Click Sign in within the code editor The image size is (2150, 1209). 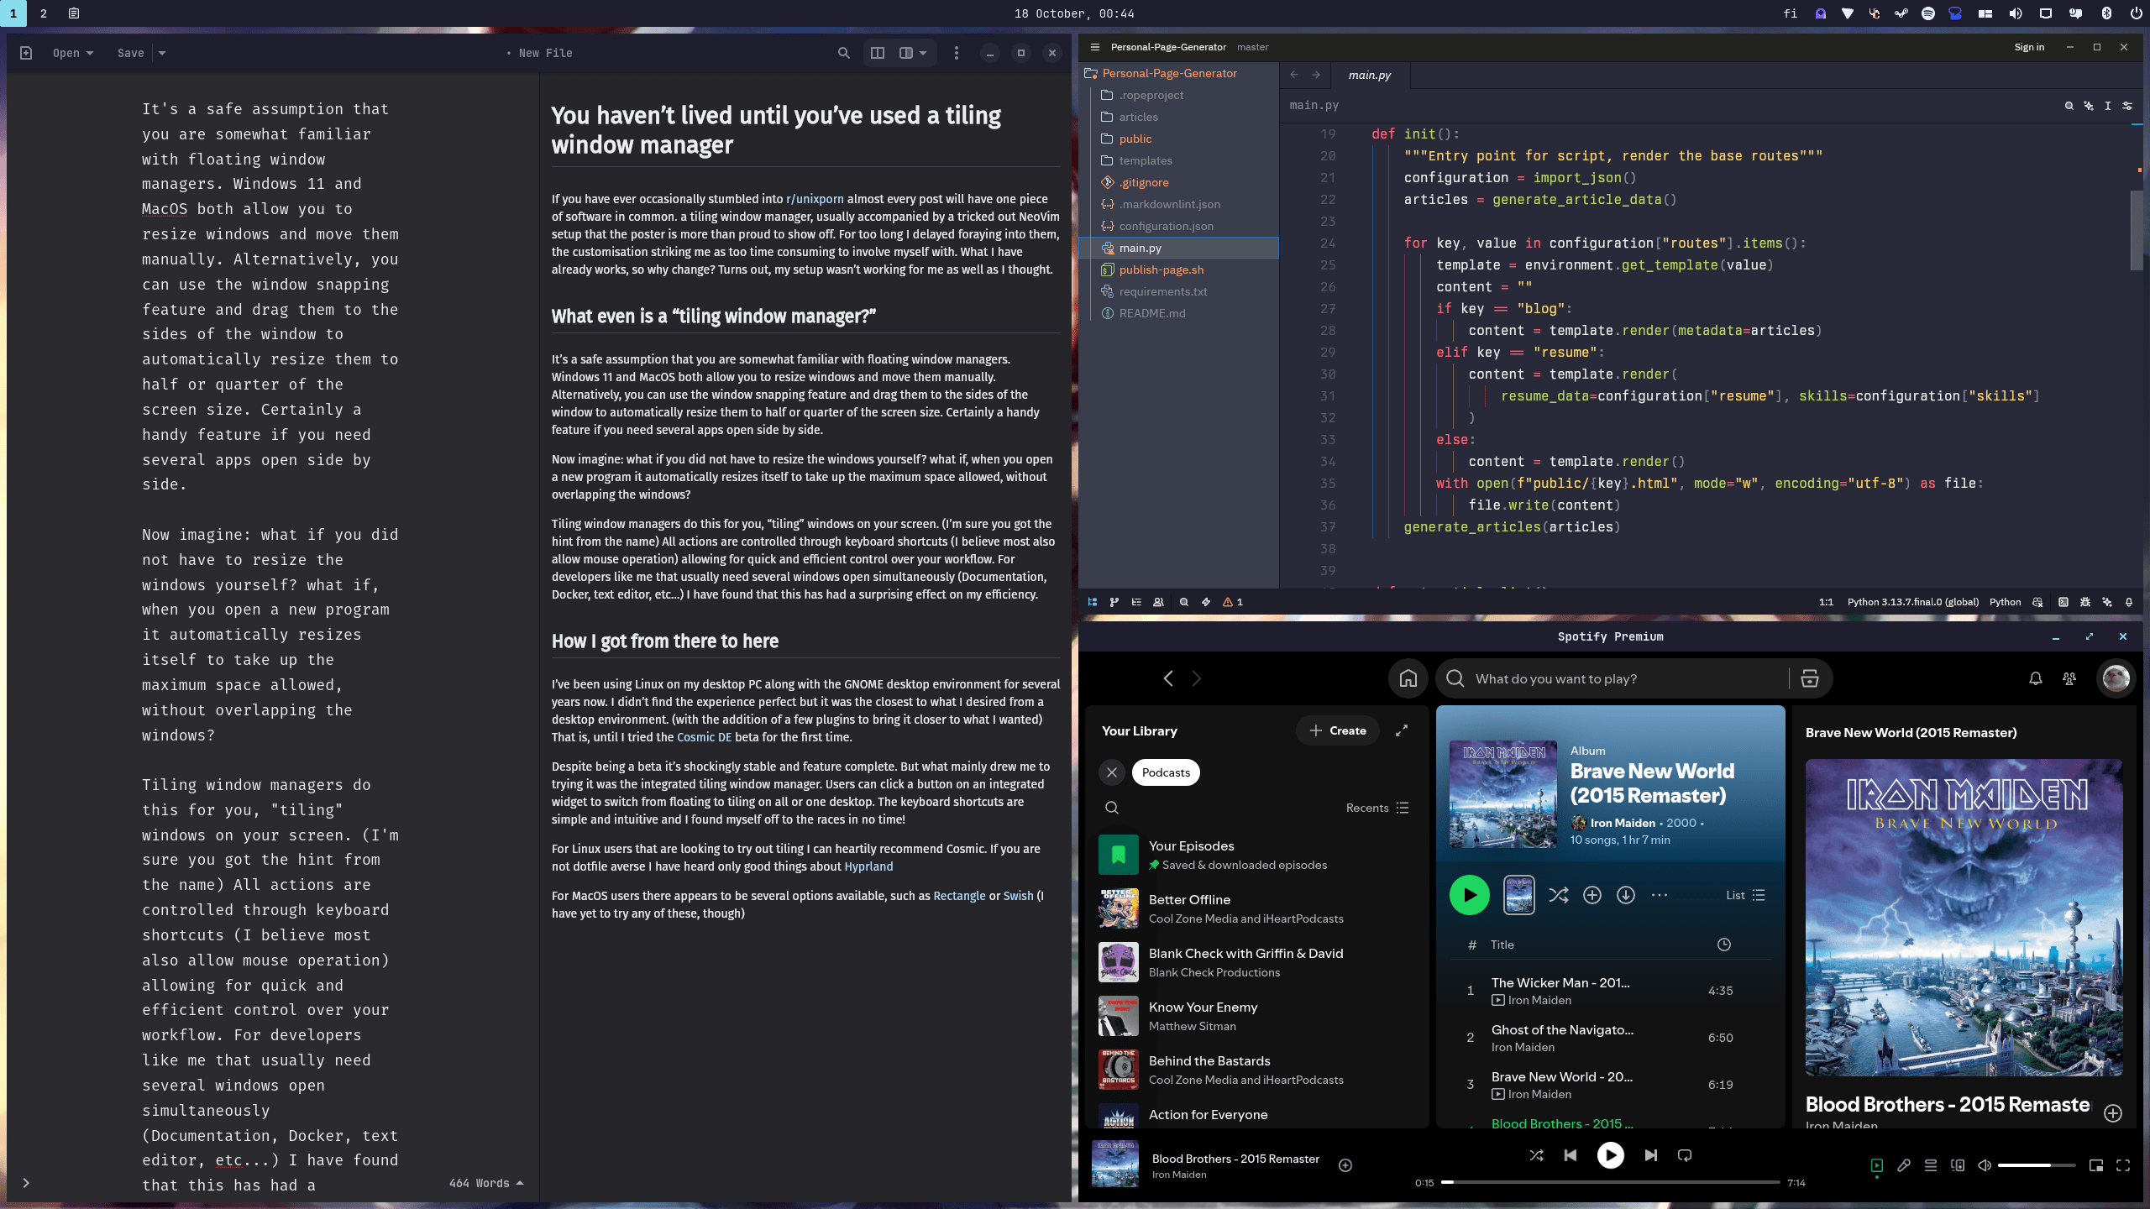click(2030, 47)
